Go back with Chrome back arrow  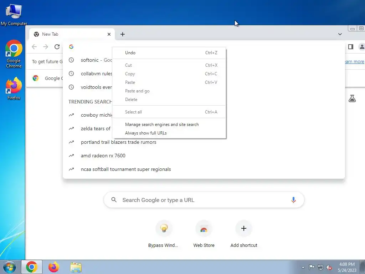click(x=34, y=47)
